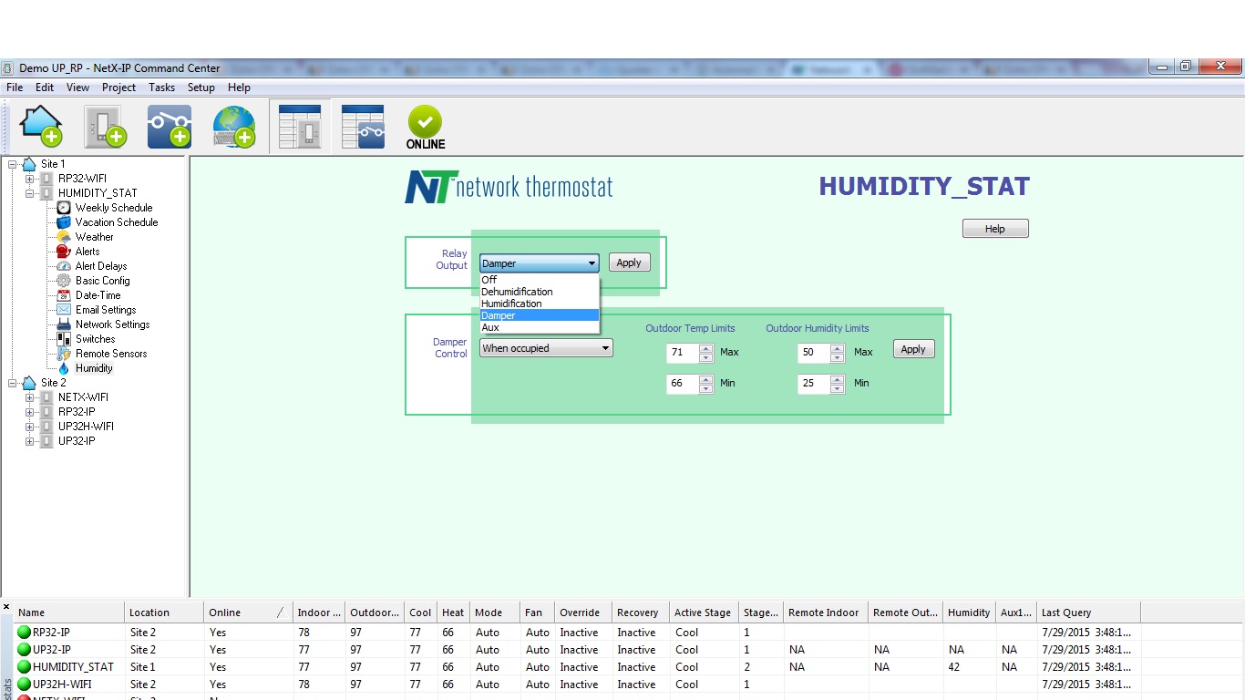The image size is (1245, 700).
Task: Close the bottom stats panel
Action: tap(6, 607)
